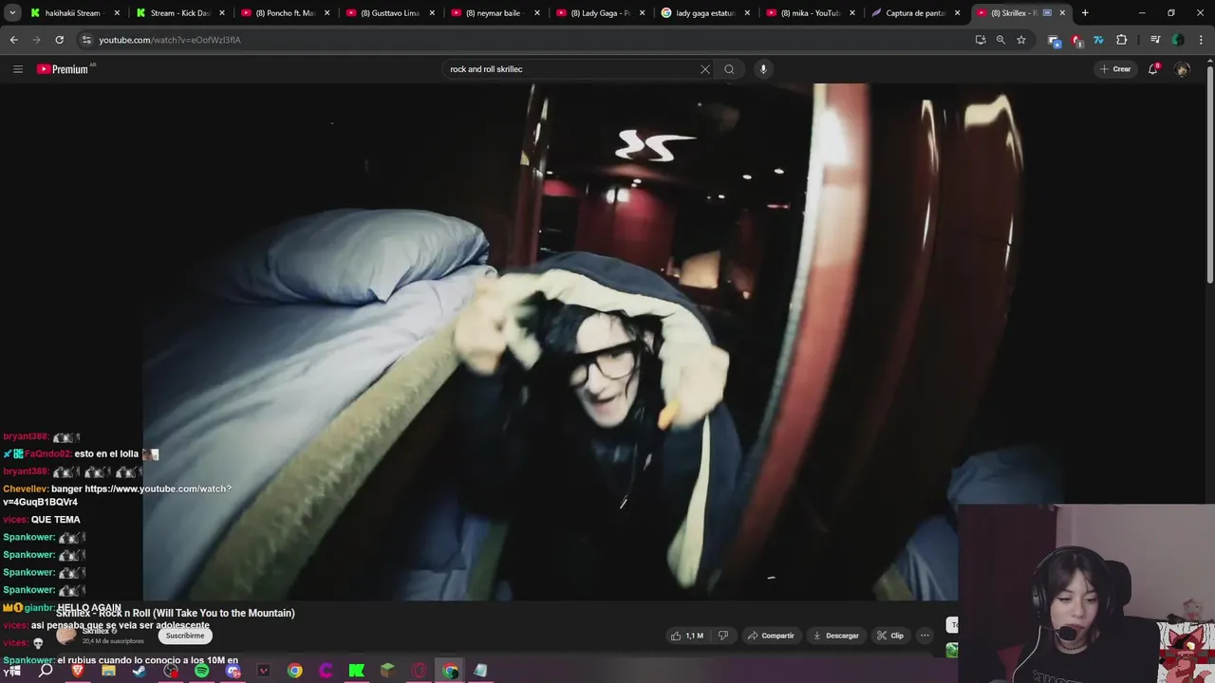Screen dimensions: 1215x683
Task: Dislike the Skrillex video
Action: click(723, 636)
